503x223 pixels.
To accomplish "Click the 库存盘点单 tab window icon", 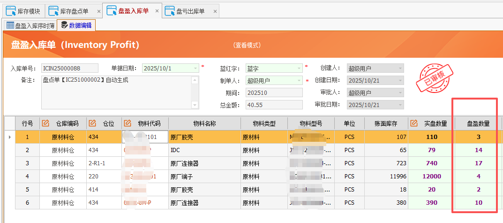I will (x=53, y=11).
